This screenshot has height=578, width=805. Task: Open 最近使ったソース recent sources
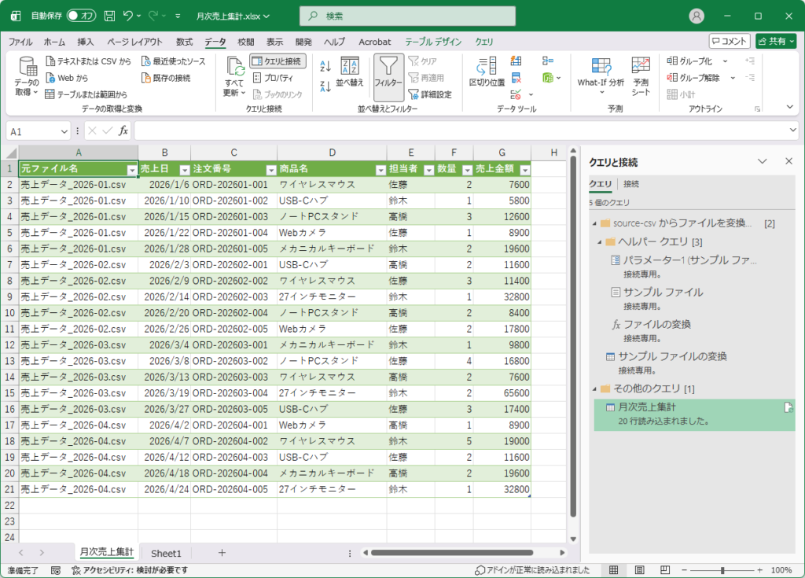pyautogui.click(x=173, y=61)
